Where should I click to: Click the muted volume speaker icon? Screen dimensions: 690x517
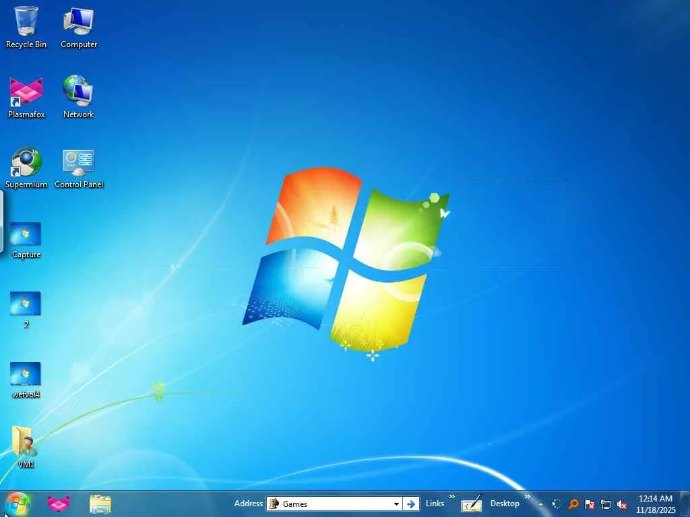click(x=622, y=504)
